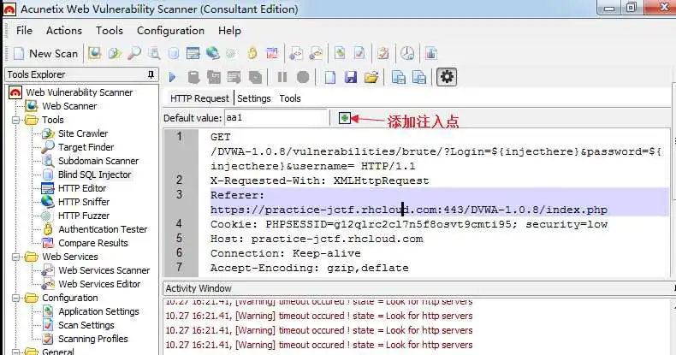Select Web Scanner in Tools Explorer tree
Viewport: 676px width, 355px height.
[69, 106]
